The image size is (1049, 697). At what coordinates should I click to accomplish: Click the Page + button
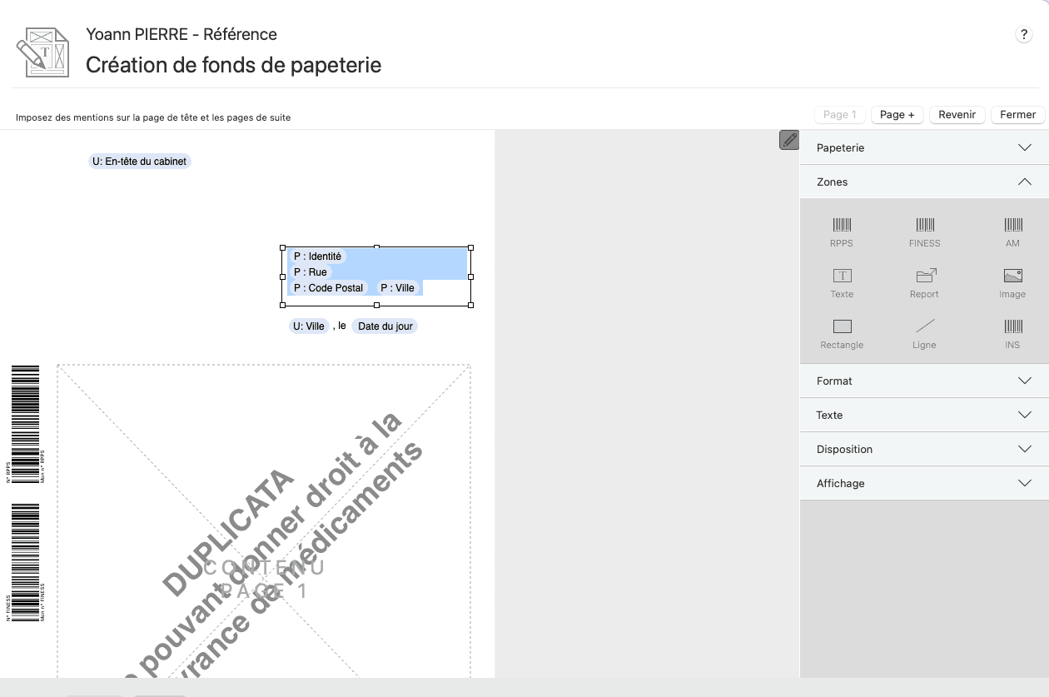(897, 115)
